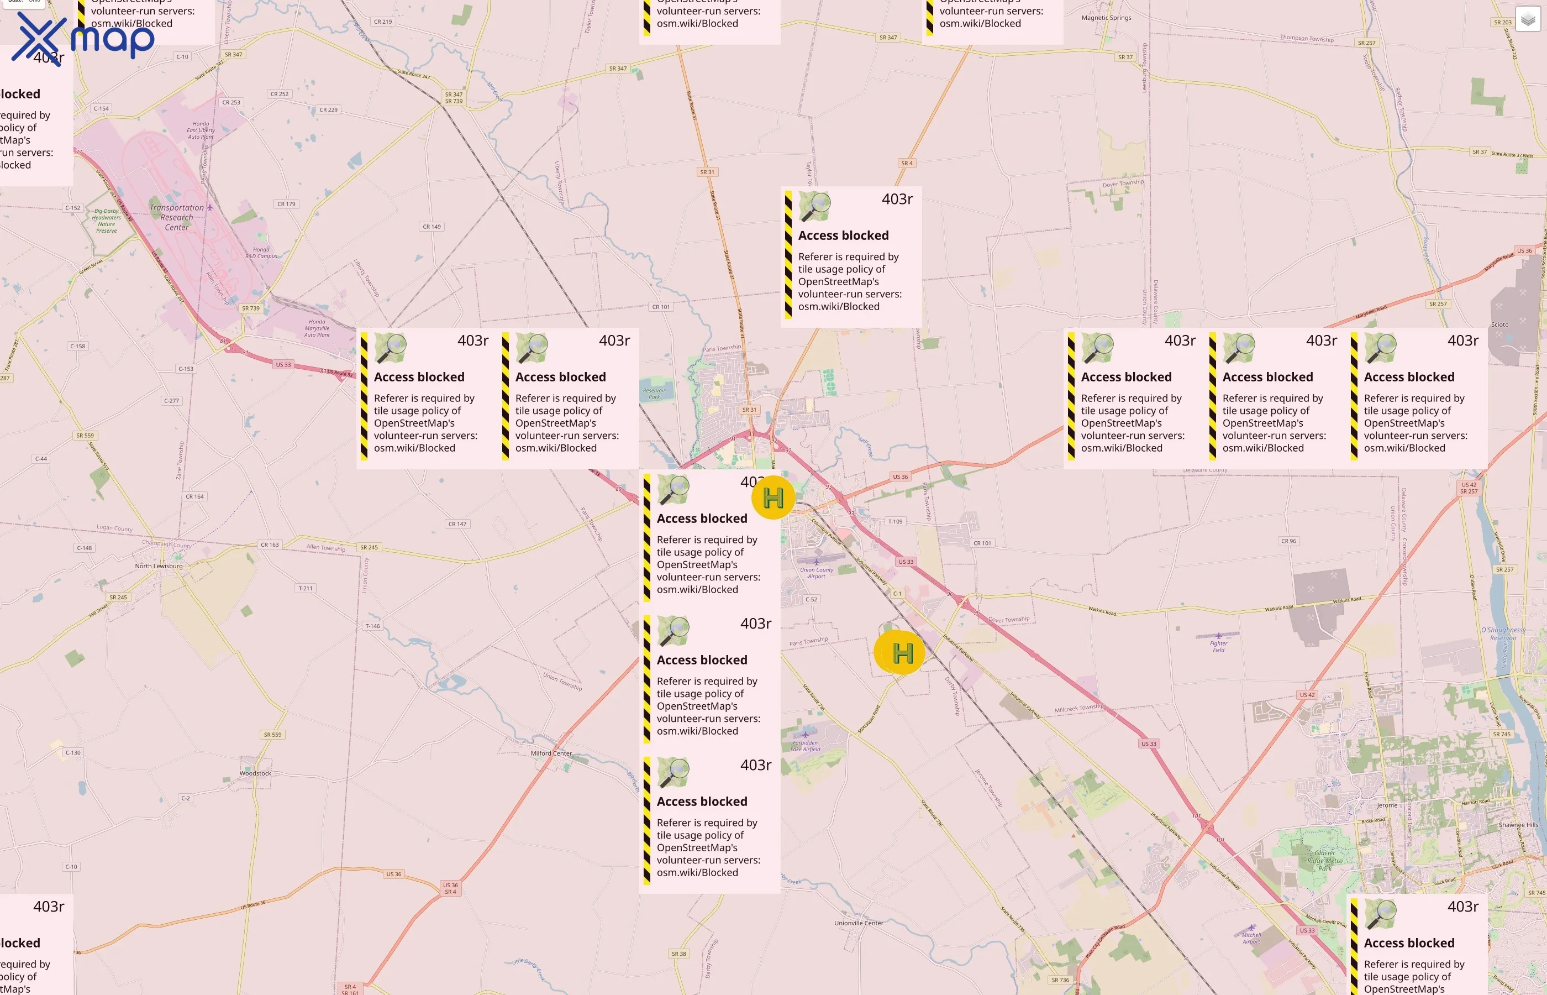Click the Shawnee Hills label
The image size is (1547, 995).
click(x=1518, y=825)
